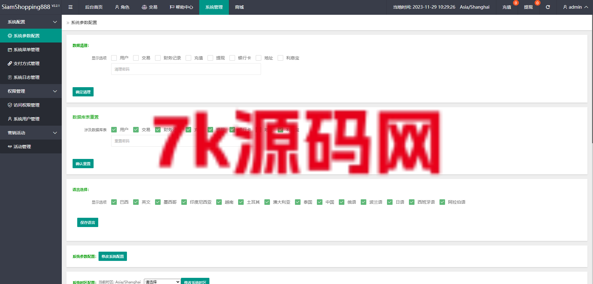593x284 pixels.
Task: Uncheck the 英文 language option
Action: coord(136,202)
